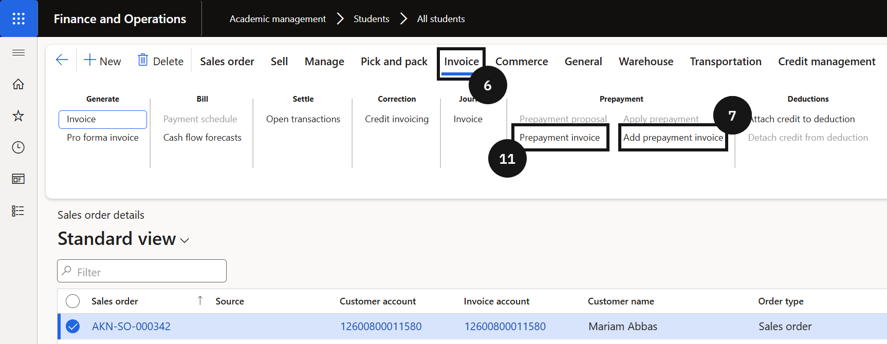The image size is (887, 344).
Task: Click Invoice under Generate group
Action: [x=103, y=119]
